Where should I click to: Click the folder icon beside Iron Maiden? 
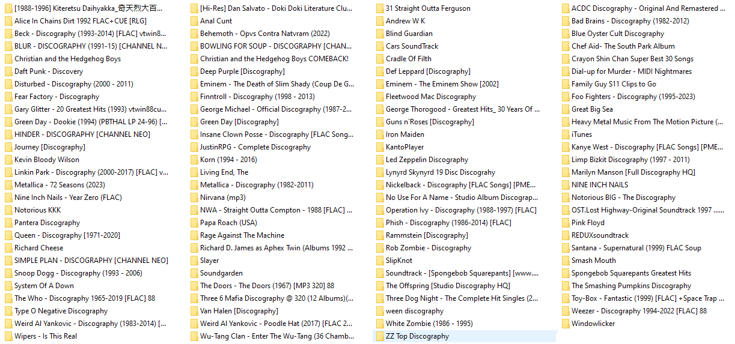379,134
